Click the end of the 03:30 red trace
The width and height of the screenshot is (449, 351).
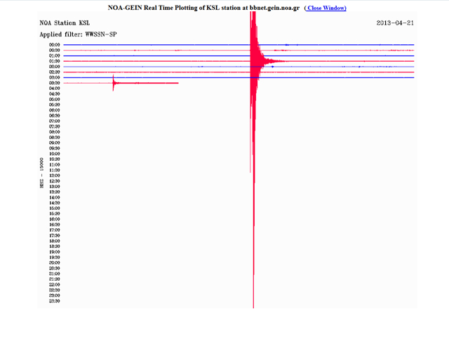click(x=177, y=83)
